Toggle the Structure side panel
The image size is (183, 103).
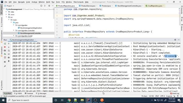pos(1,22)
